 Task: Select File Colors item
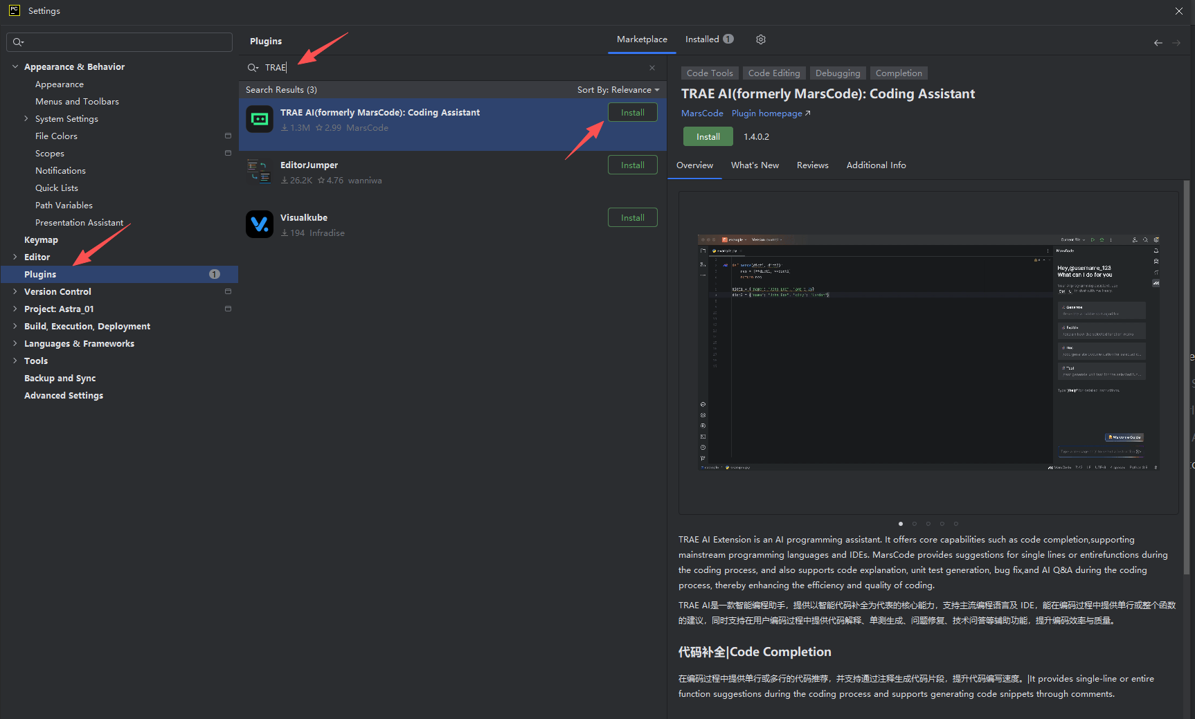56,136
